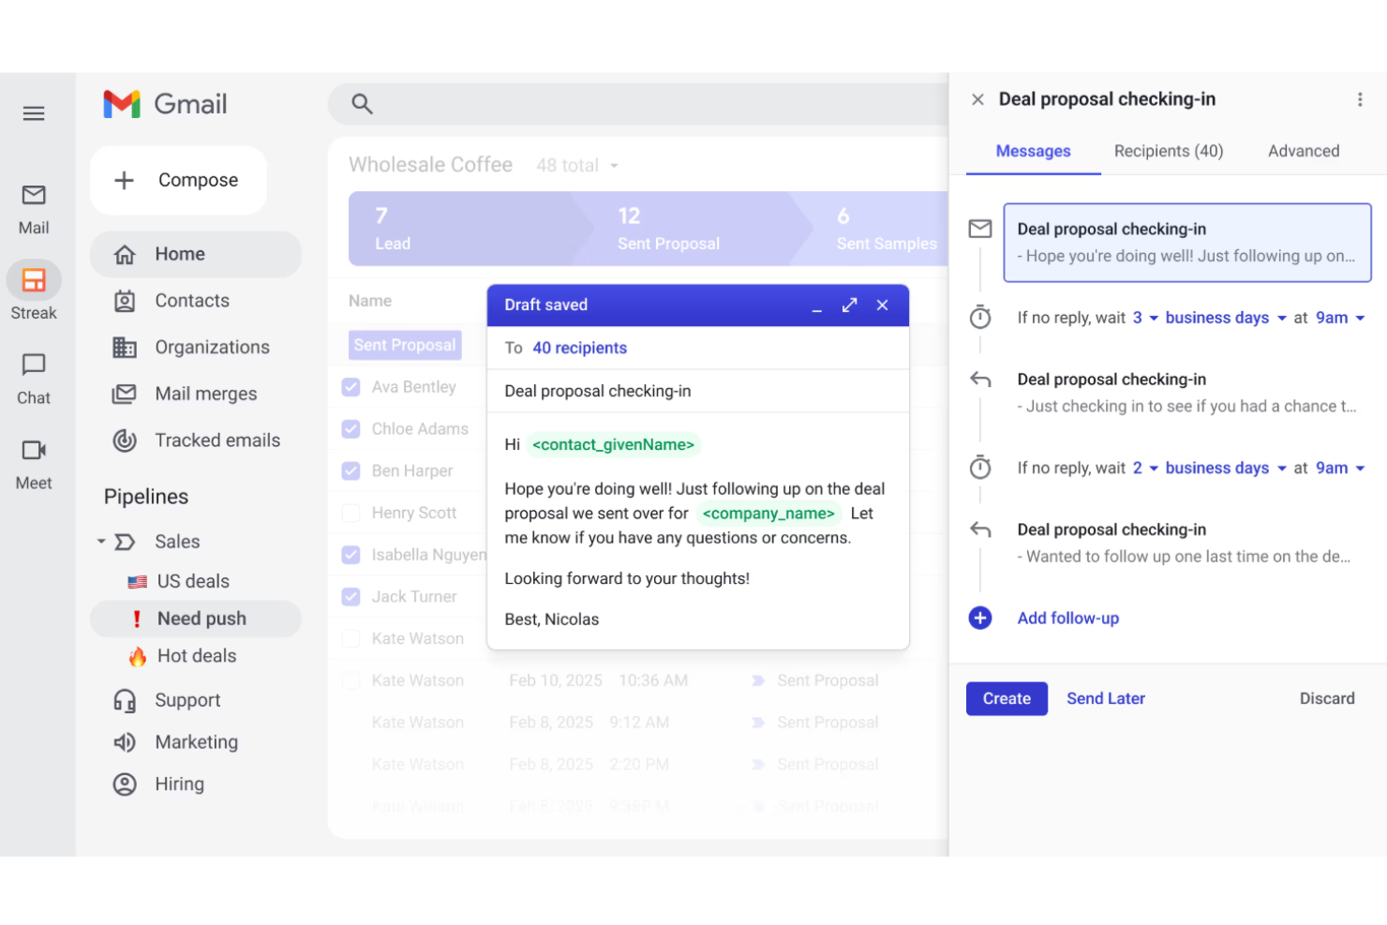Click the Gmail logo
Screen dimensions: 1387x925
166,104
